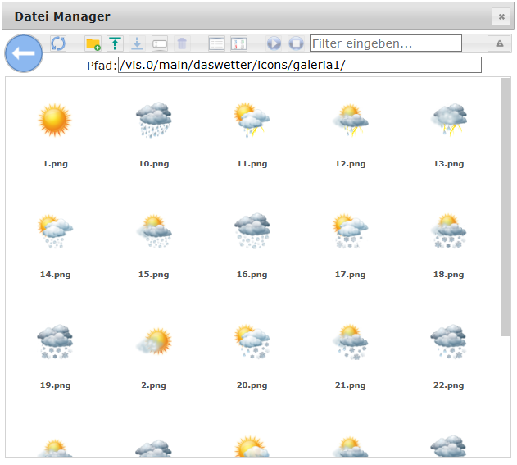Select the 13.png thunderstorm thumbnail
517x465 pixels.
[x=448, y=120]
